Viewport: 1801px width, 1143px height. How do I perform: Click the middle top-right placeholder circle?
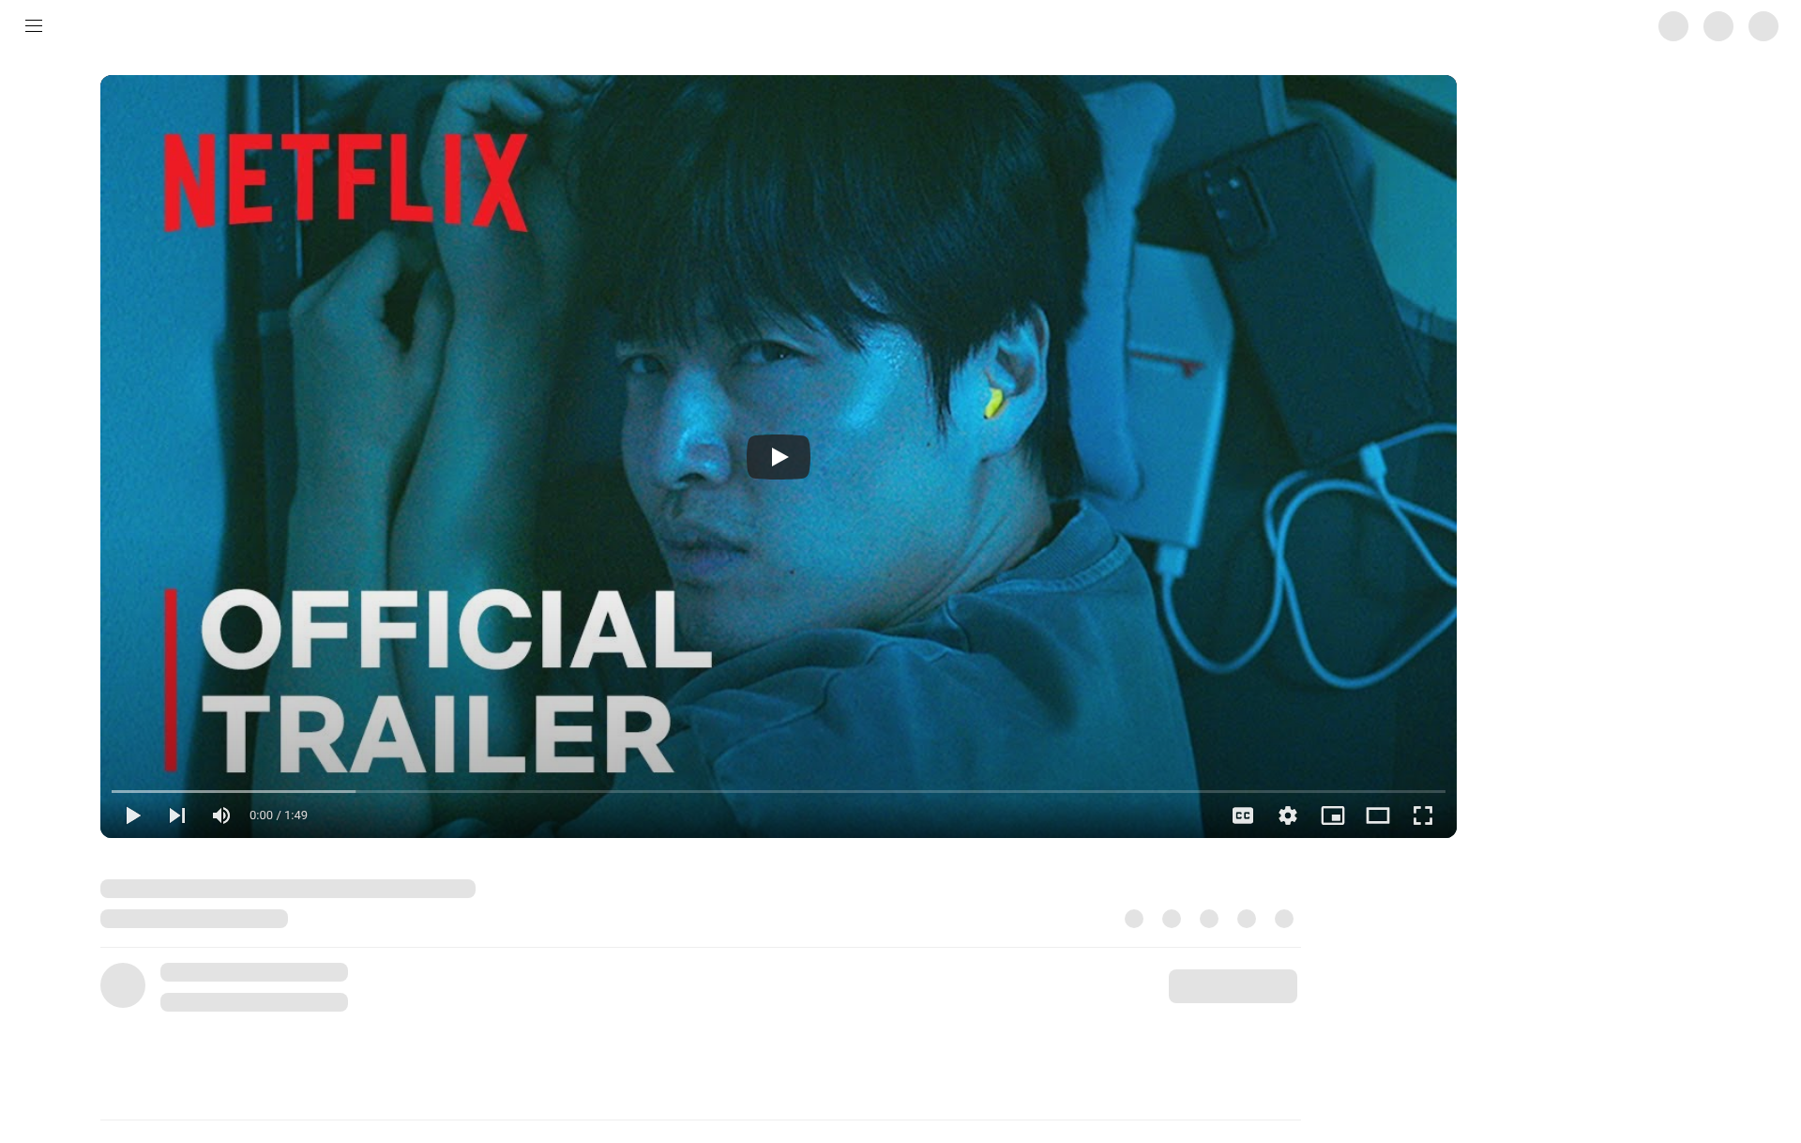pyautogui.click(x=1718, y=26)
